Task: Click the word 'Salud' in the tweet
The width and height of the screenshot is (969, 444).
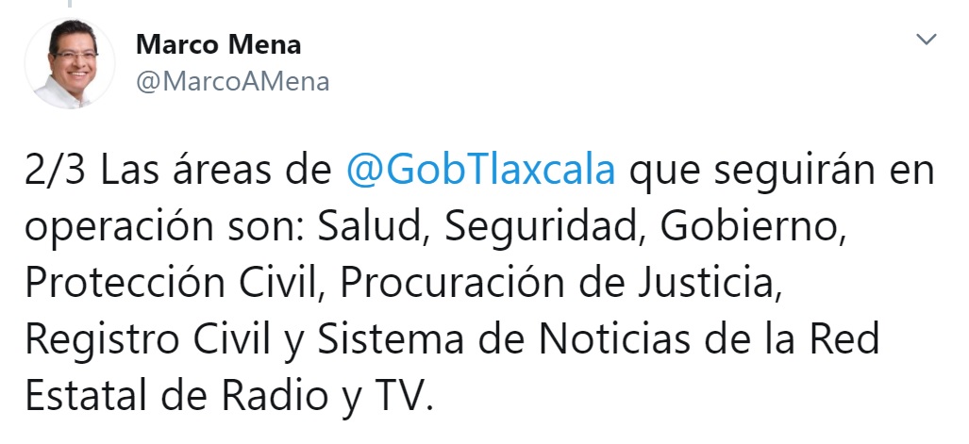Action: coord(369,227)
